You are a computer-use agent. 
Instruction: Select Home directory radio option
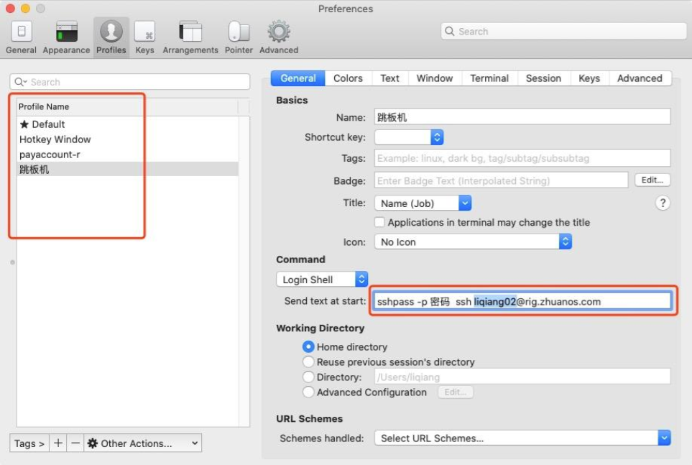pos(308,346)
